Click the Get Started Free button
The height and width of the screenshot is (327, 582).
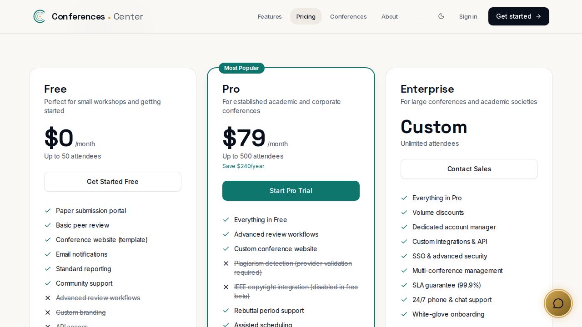113,182
